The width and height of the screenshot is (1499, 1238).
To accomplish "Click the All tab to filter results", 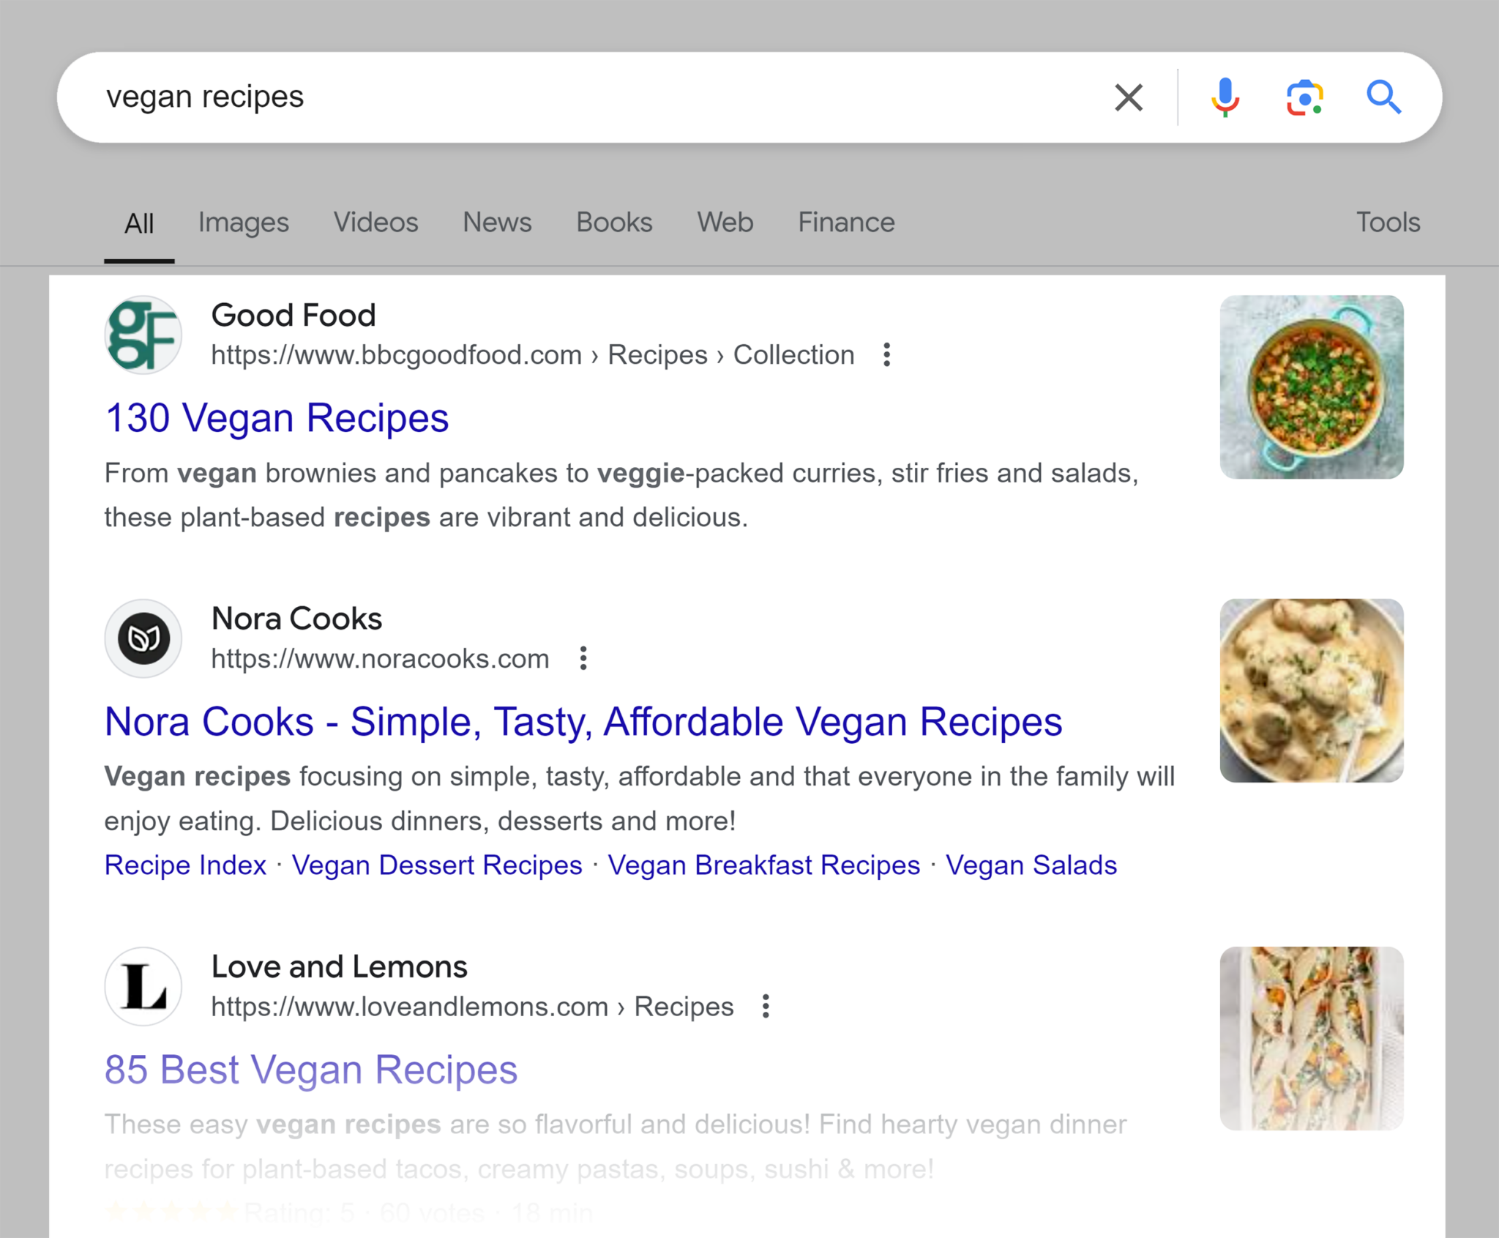I will click(137, 223).
